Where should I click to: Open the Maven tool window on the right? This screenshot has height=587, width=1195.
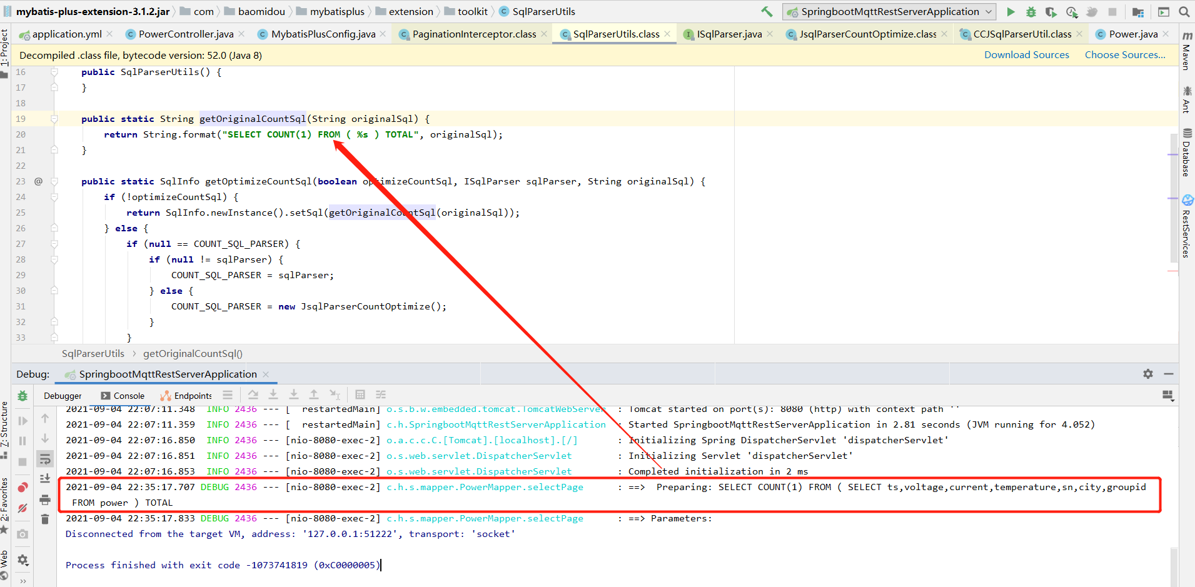coord(1186,51)
